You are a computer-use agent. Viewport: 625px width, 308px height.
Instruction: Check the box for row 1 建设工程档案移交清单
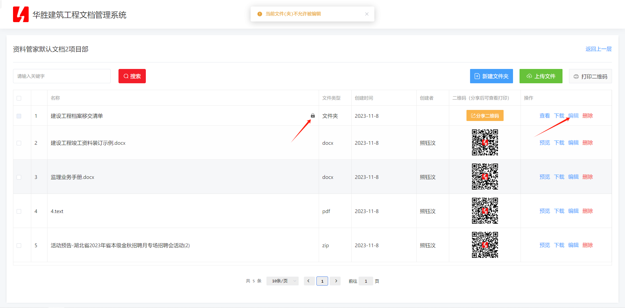[x=19, y=116]
